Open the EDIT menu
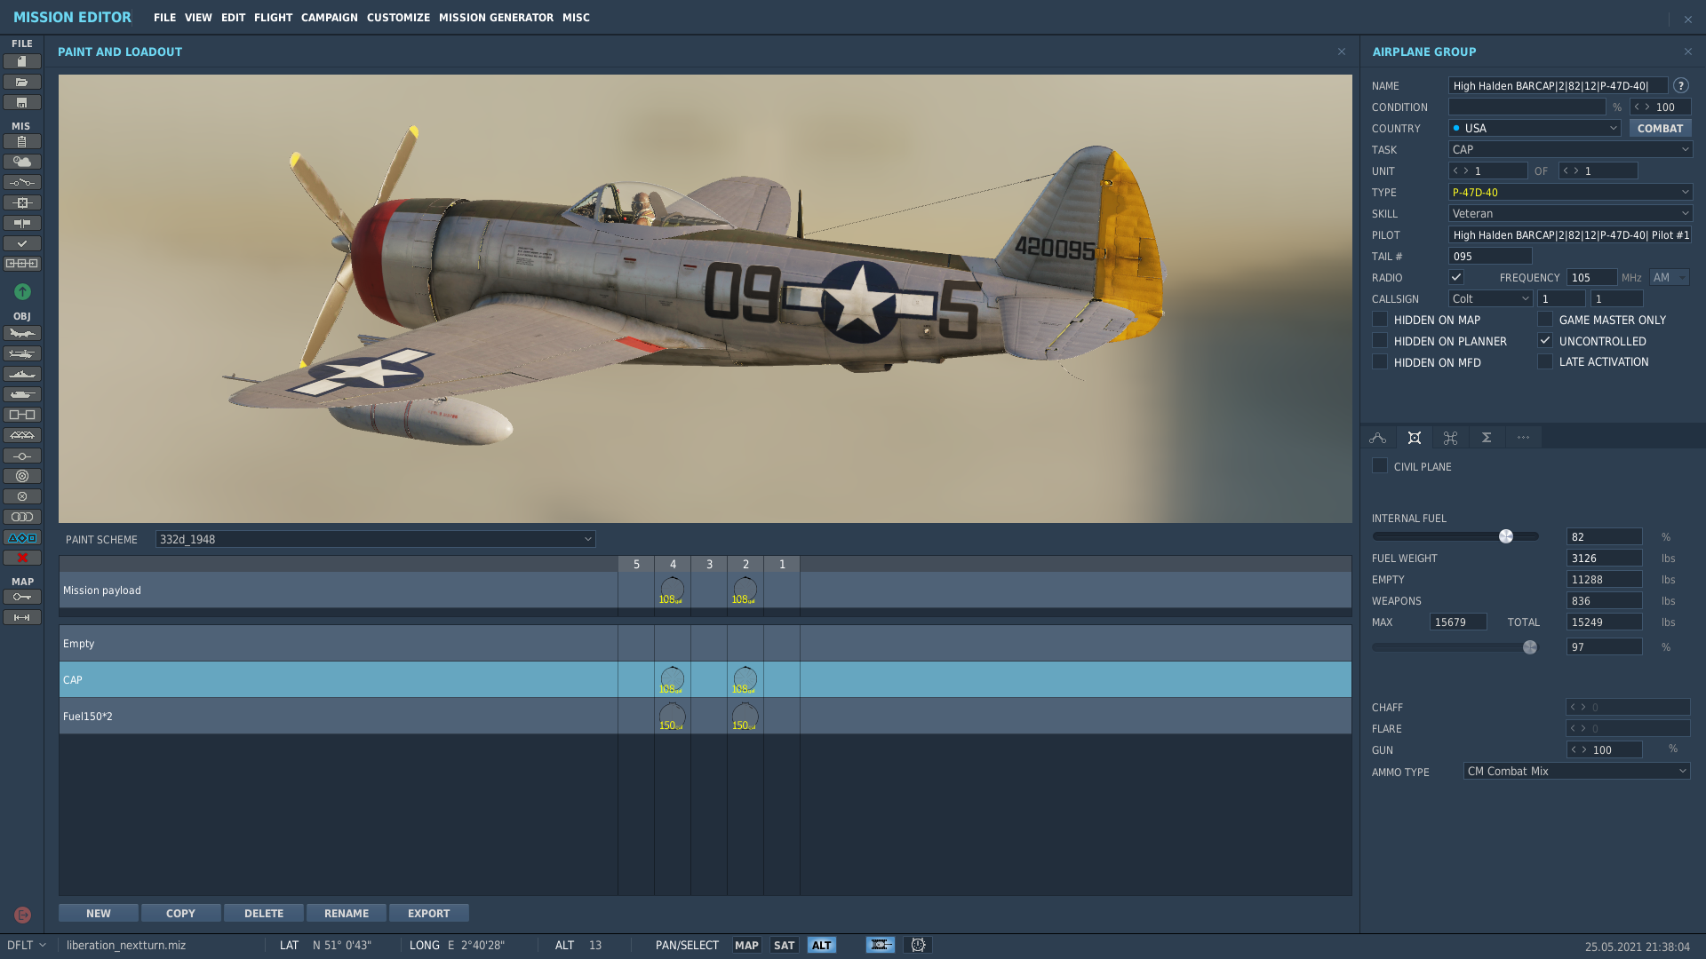This screenshot has height=959, width=1706. pos(233,17)
